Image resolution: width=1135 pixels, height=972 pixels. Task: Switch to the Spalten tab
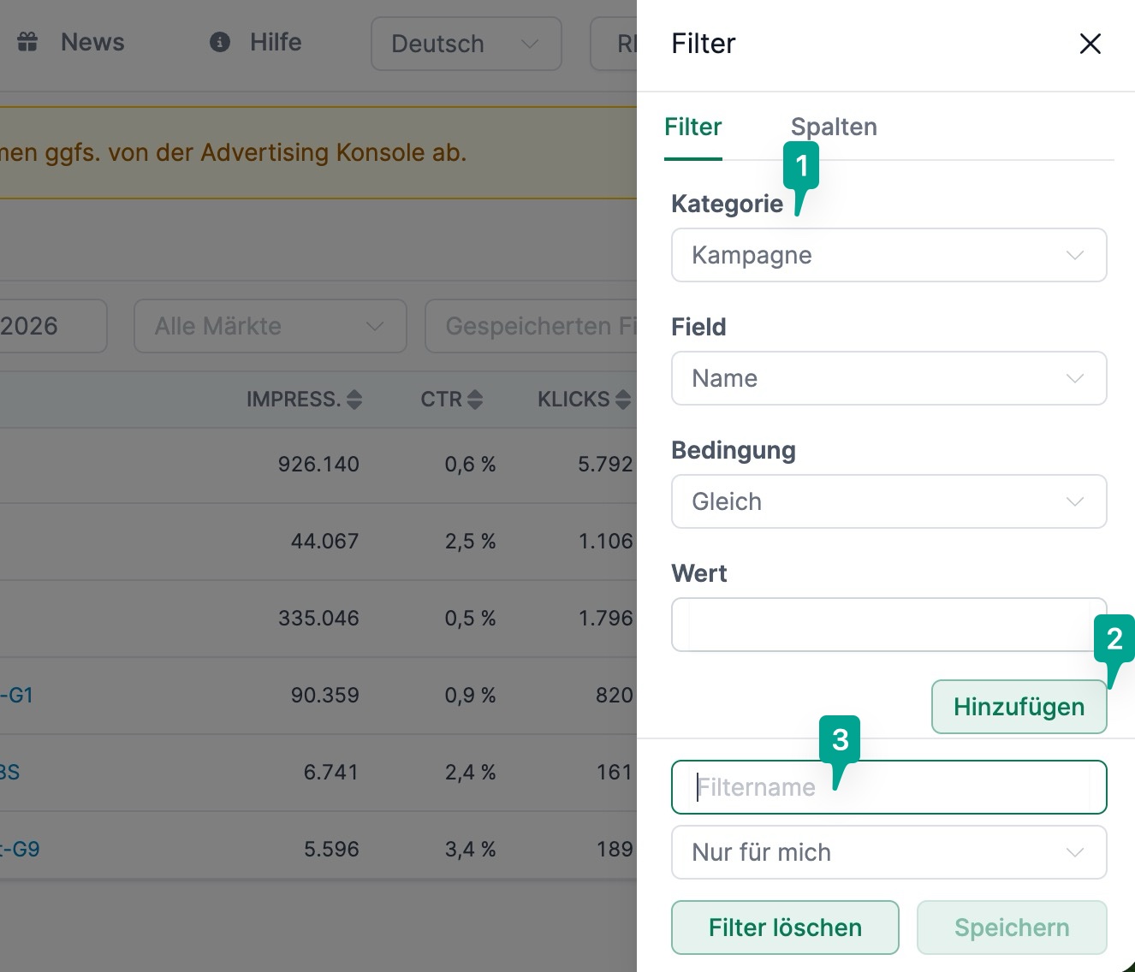pos(833,127)
